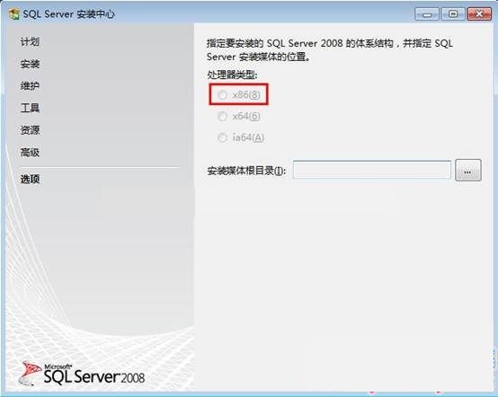Go to the 工具 (Tools) section
The image size is (498, 397).
click(x=30, y=108)
